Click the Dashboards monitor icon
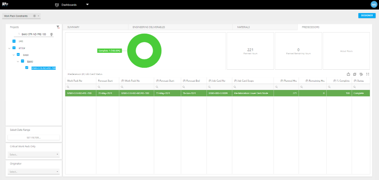The width and height of the screenshot is (379, 180). (57, 5)
